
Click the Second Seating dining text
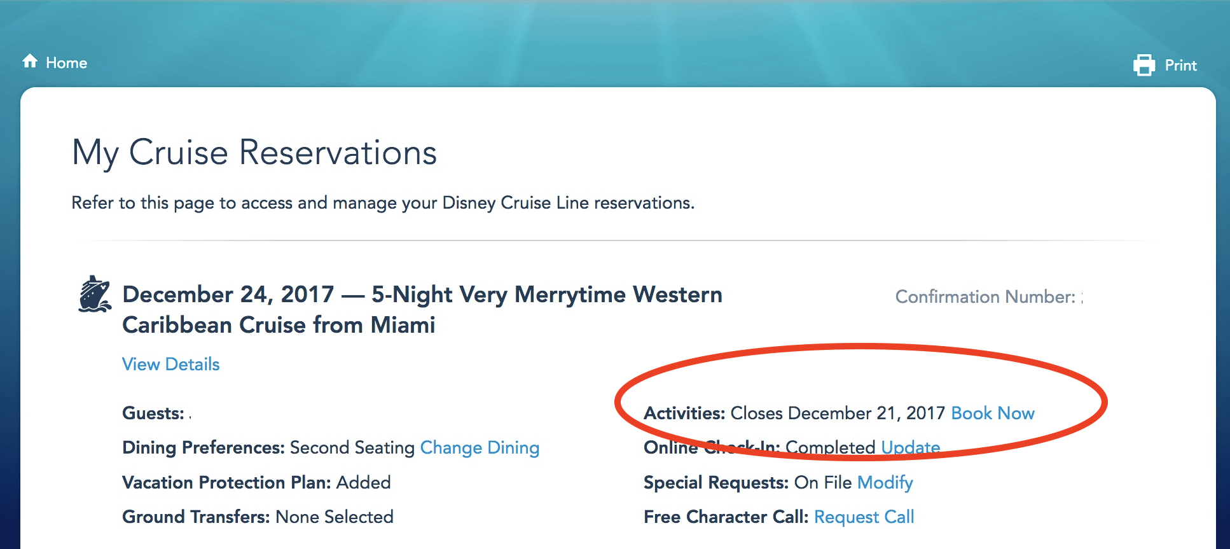[x=352, y=448]
